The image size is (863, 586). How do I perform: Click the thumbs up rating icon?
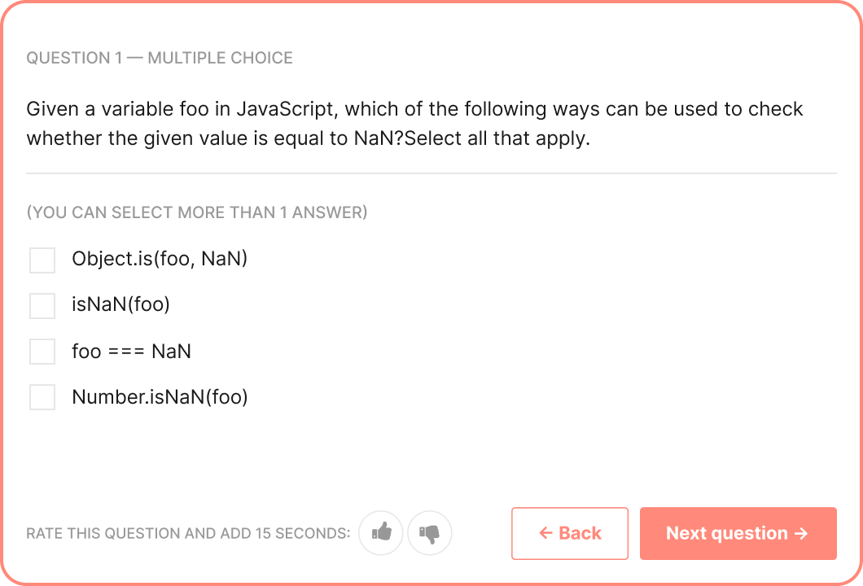point(381,533)
